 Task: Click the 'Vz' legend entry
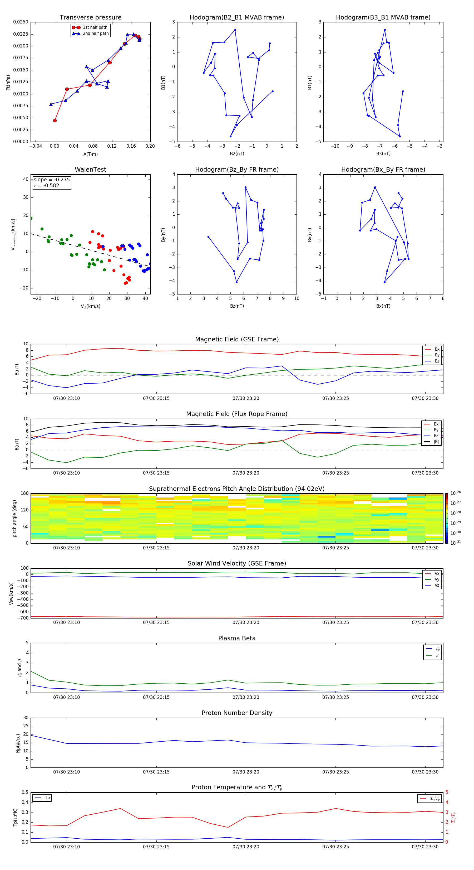tap(432, 585)
